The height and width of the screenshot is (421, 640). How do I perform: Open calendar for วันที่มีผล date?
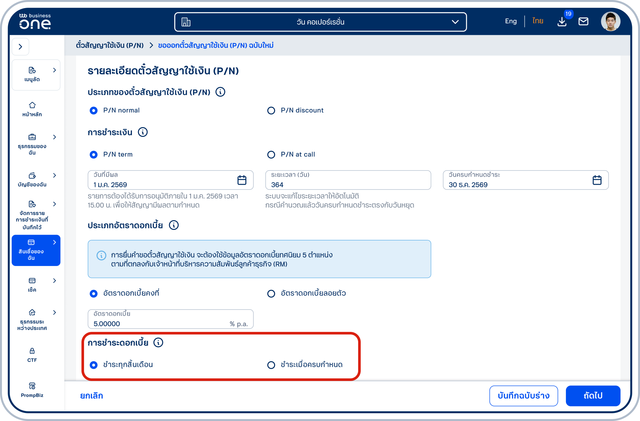pos(242,180)
